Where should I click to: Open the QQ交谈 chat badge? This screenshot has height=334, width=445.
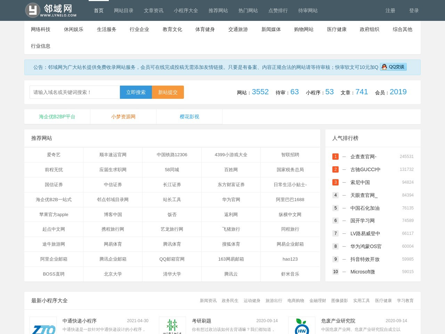click(393, 67)
